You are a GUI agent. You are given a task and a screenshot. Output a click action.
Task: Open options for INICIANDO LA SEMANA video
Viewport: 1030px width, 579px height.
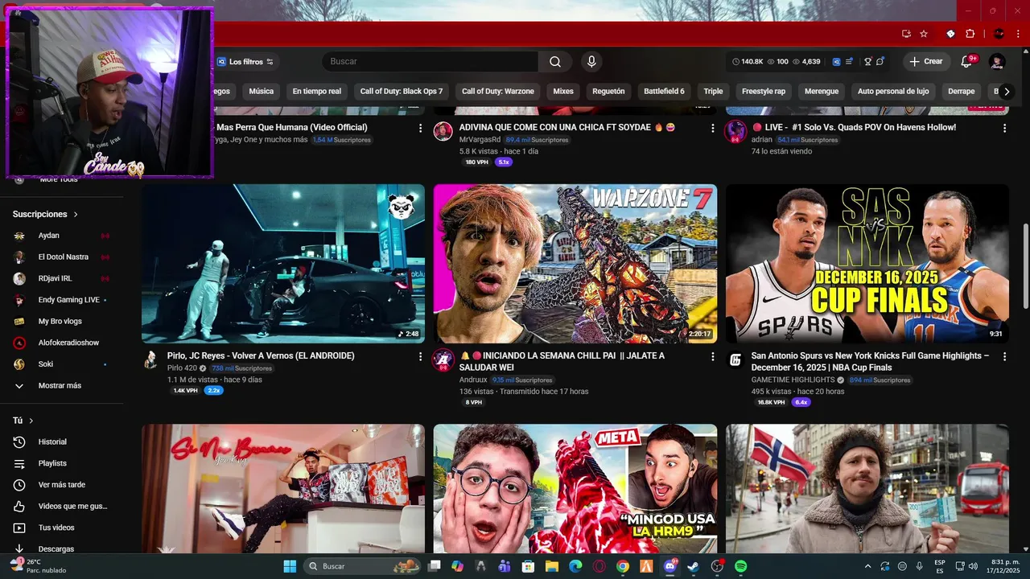(712, 356)
